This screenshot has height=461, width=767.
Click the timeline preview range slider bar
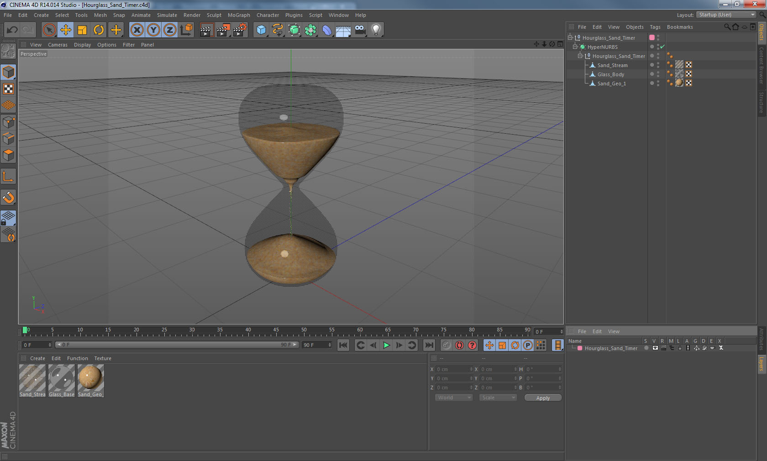click(x=177, y=345)
